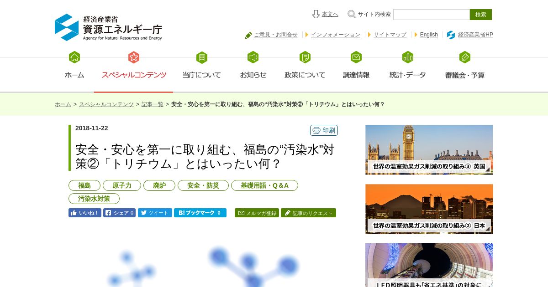The width and height of the screenshot is (548, 287).
Task: Click the document icon above 政策について
Action: click(x=305, y=57)
